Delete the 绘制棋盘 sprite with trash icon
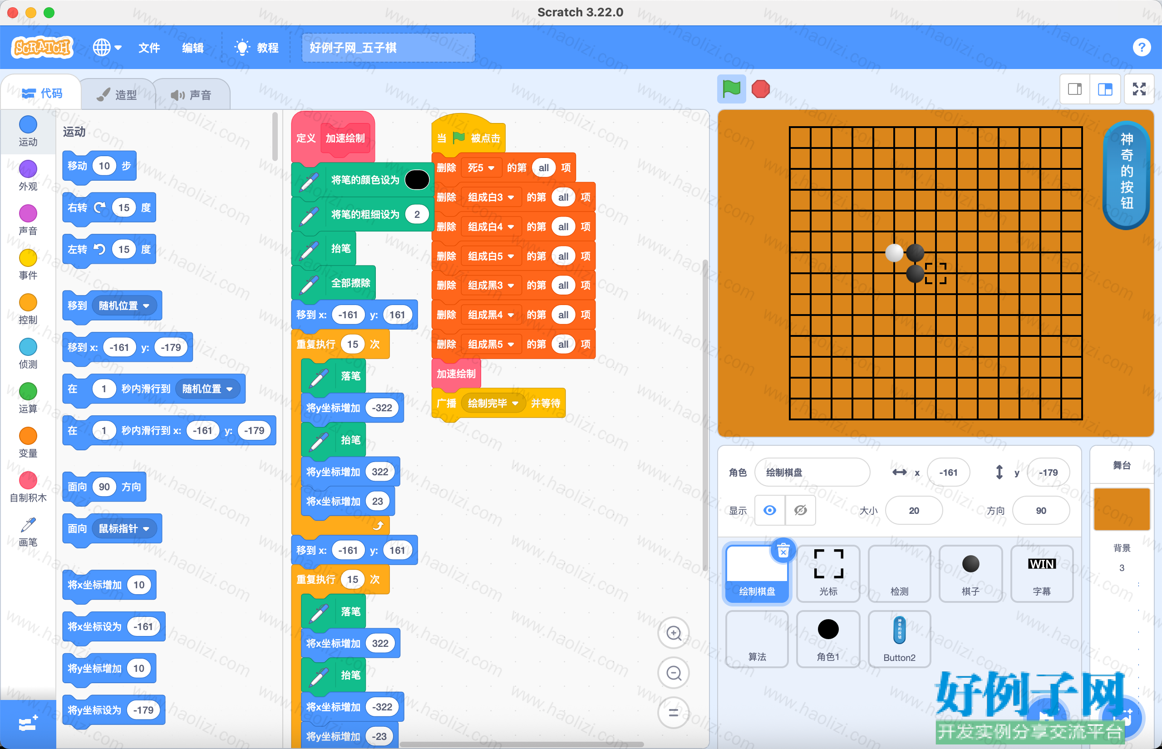The width and height of the screenshot is (1162, 749). click(783, 551)
